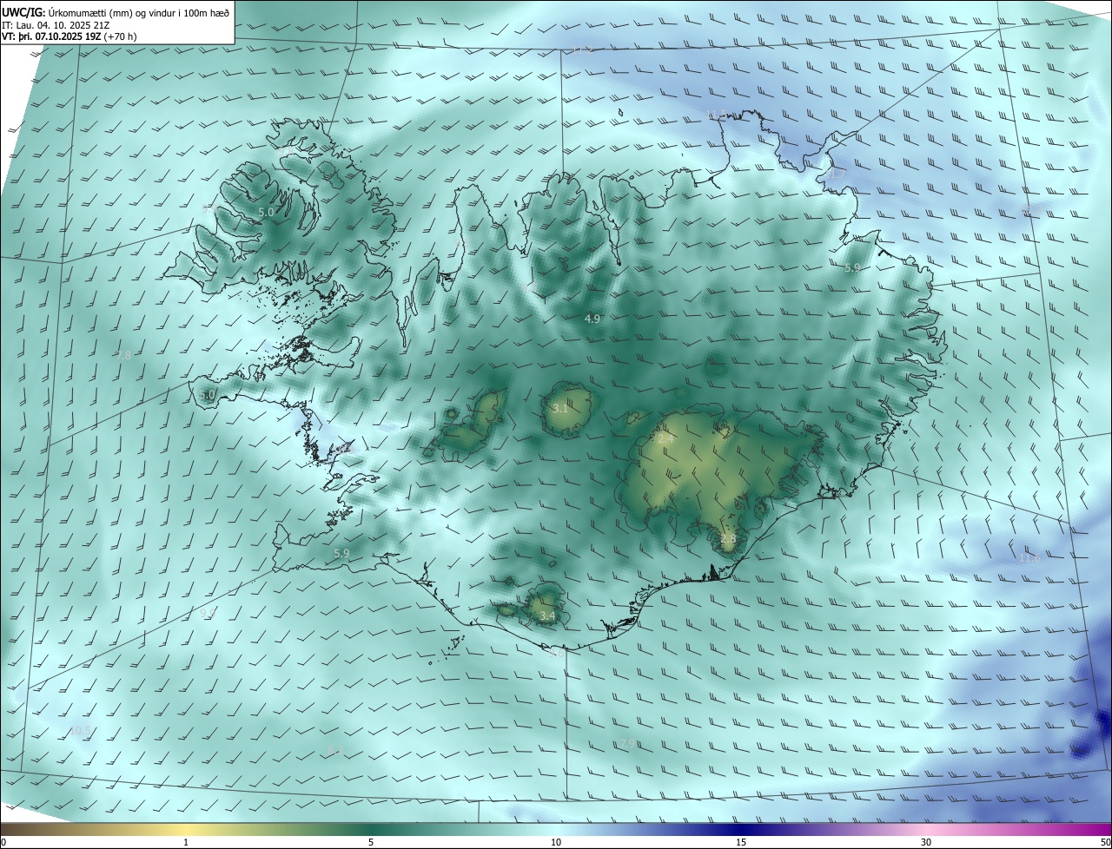Click the colour bar tick label 1

[x=186, y=842]
